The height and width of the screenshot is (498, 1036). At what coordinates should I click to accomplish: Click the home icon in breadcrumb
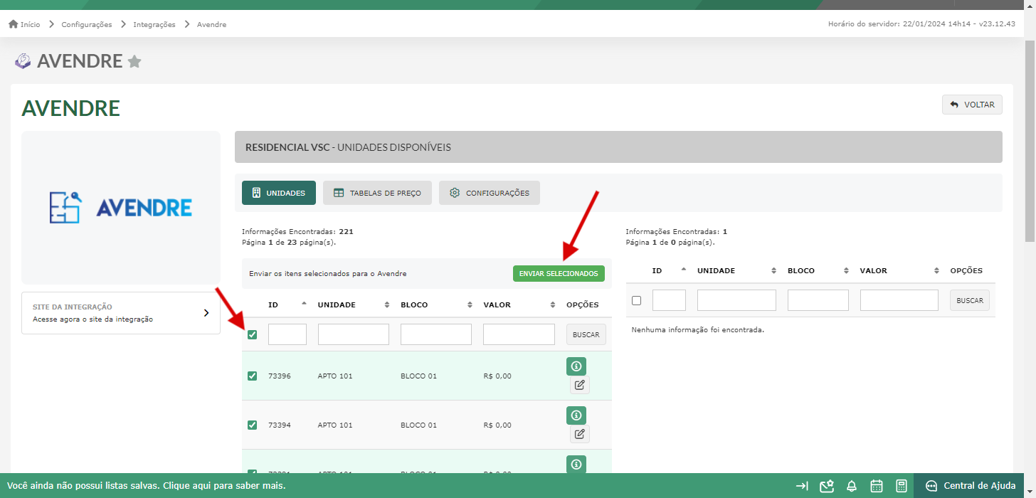click(13, 24)
